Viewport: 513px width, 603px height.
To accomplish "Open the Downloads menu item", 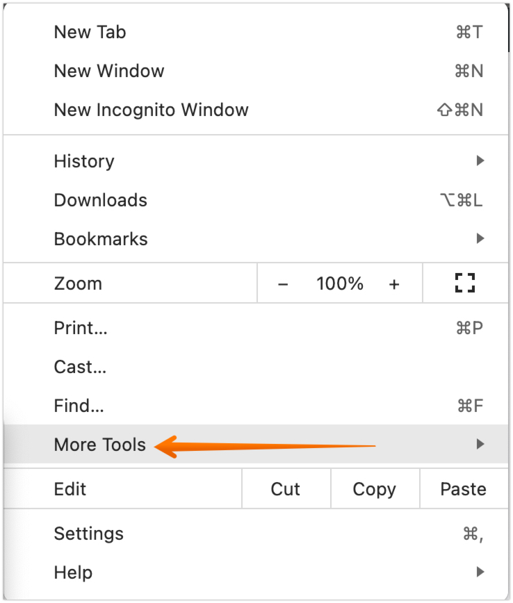I will coord(101,200).
